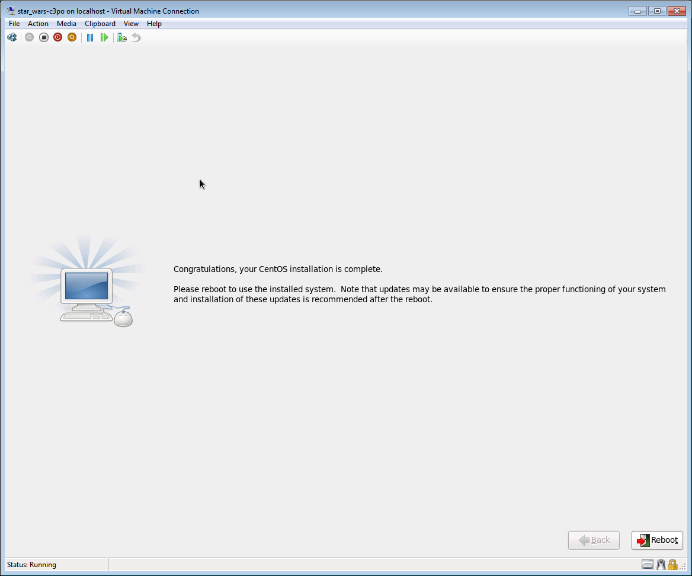Open the Help menu
Viewport: 692px width, 576px height.
tap(154, 23)
